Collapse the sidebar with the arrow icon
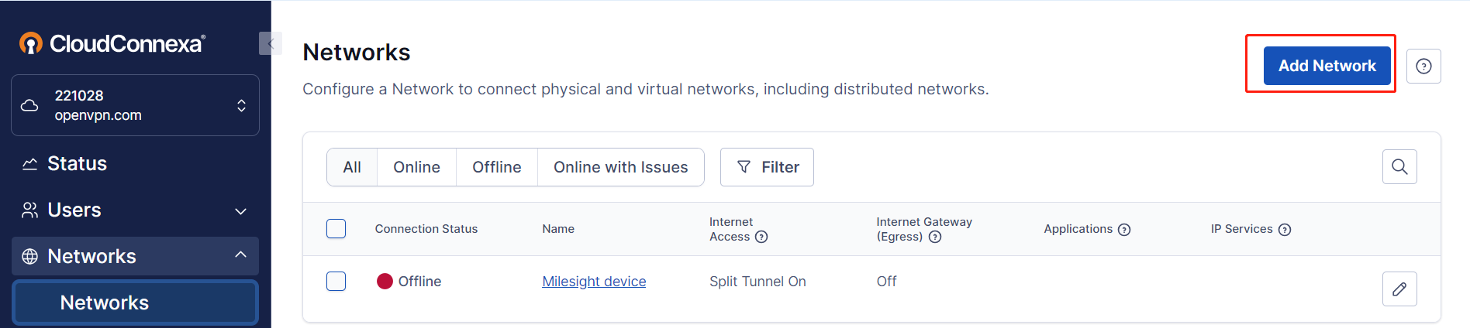 point(270,43)
